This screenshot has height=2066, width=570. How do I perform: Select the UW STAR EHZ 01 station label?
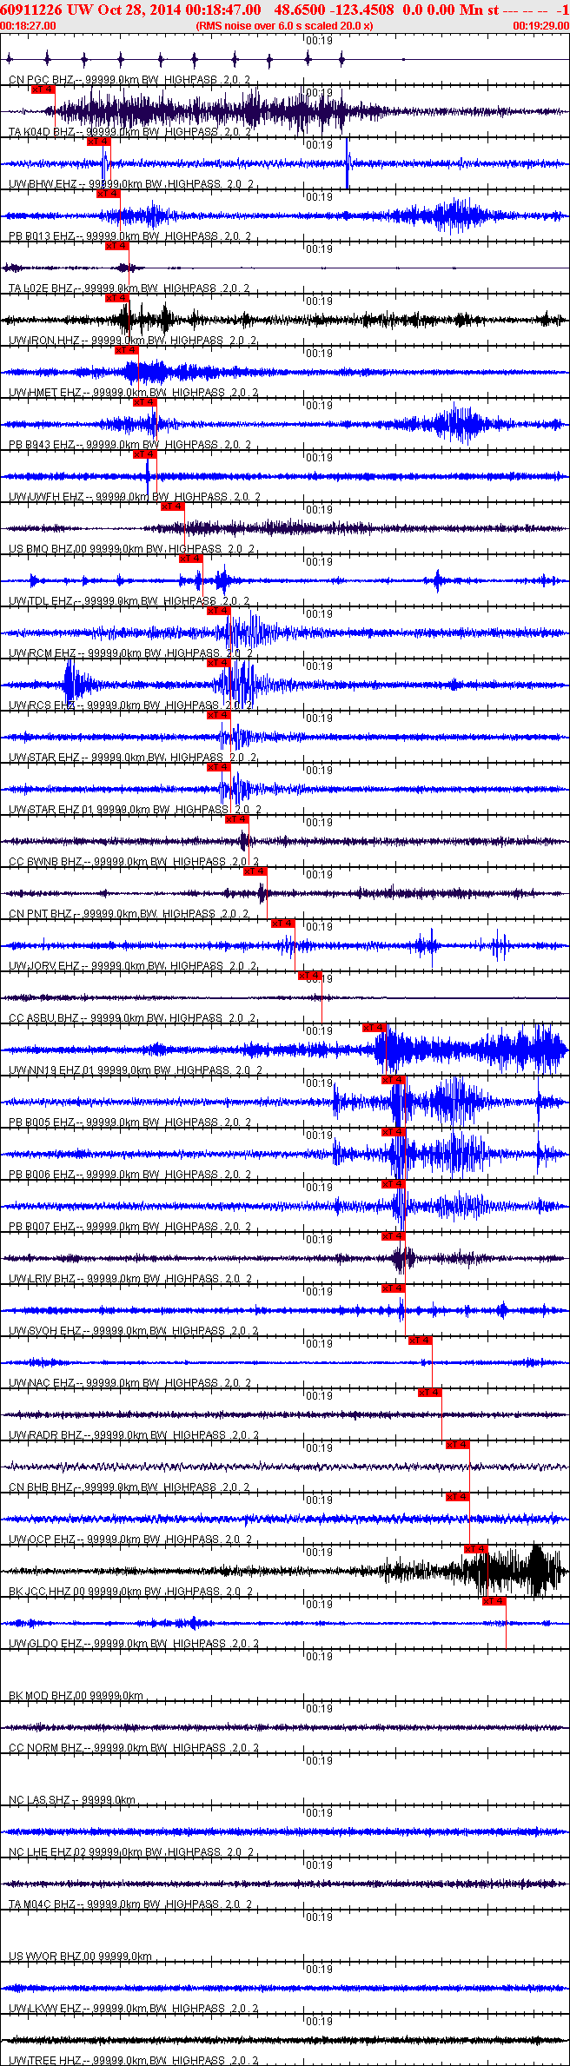[135, 810]
